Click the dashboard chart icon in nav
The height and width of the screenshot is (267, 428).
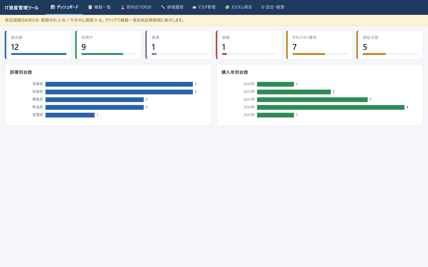[x=53, y=7]
